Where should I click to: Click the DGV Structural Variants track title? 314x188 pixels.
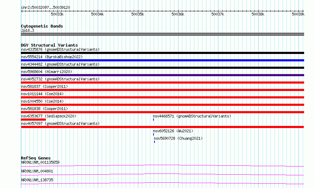click(49, 45)
